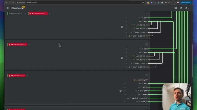Refresh the Edgeshark discovery view
Screen dimensions: 197x110
(181, 8)
